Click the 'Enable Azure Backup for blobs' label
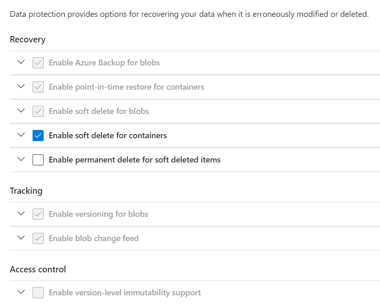 pos(104,63)
